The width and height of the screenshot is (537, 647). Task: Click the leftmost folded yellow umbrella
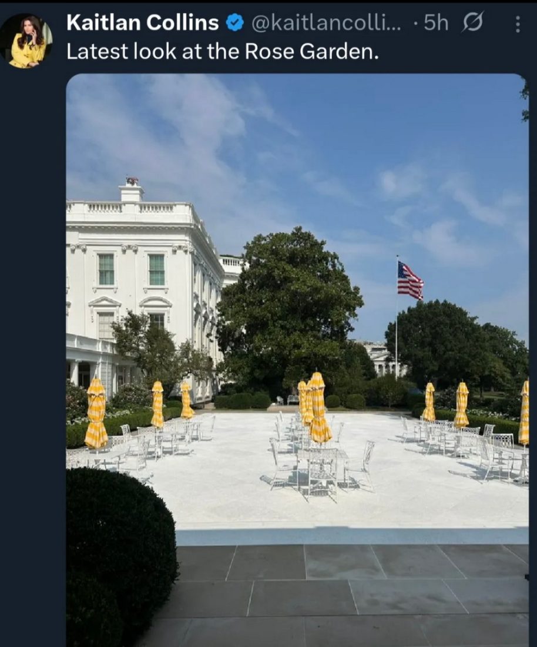(96, 413)
